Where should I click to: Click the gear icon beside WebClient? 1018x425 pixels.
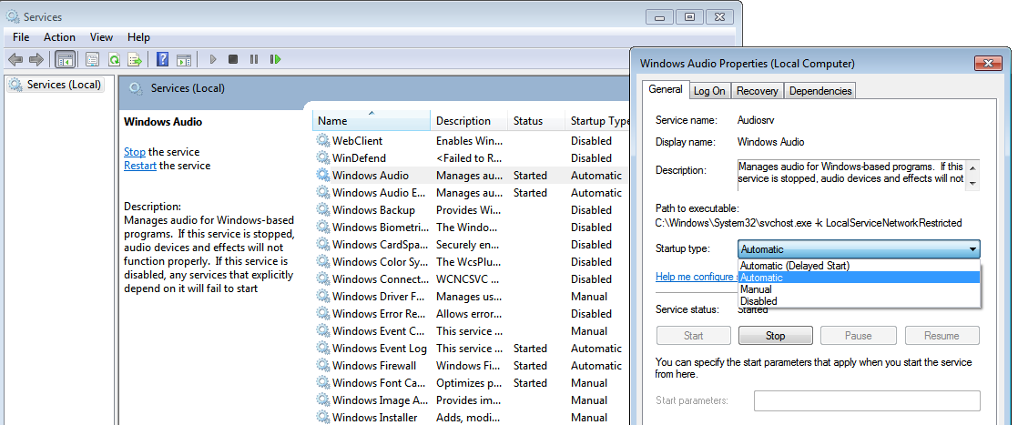tap(322, 140)
